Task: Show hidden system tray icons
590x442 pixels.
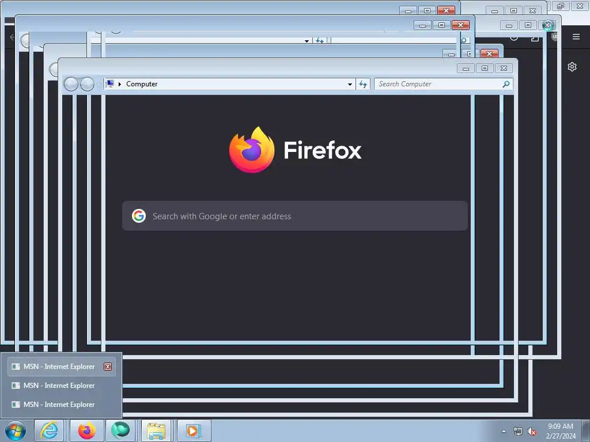Action: [x=504, y=431]
